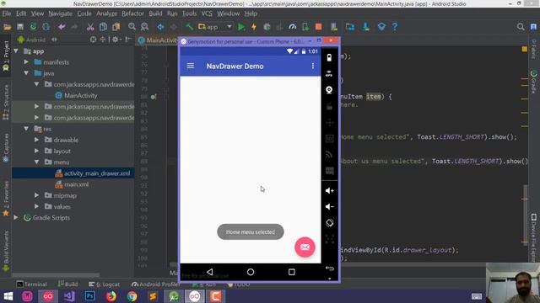This screenshot has width=540, height=303.
Task: Click the Paste toolbar icon
Action: [116, 27]
